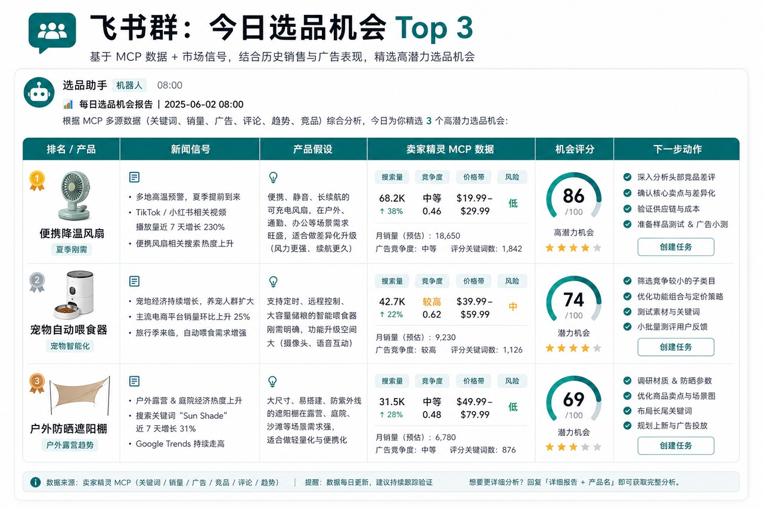763x509 pixels.
Task: Click the lightbulb icon in the sun shade row
Action: coord(274,381)
